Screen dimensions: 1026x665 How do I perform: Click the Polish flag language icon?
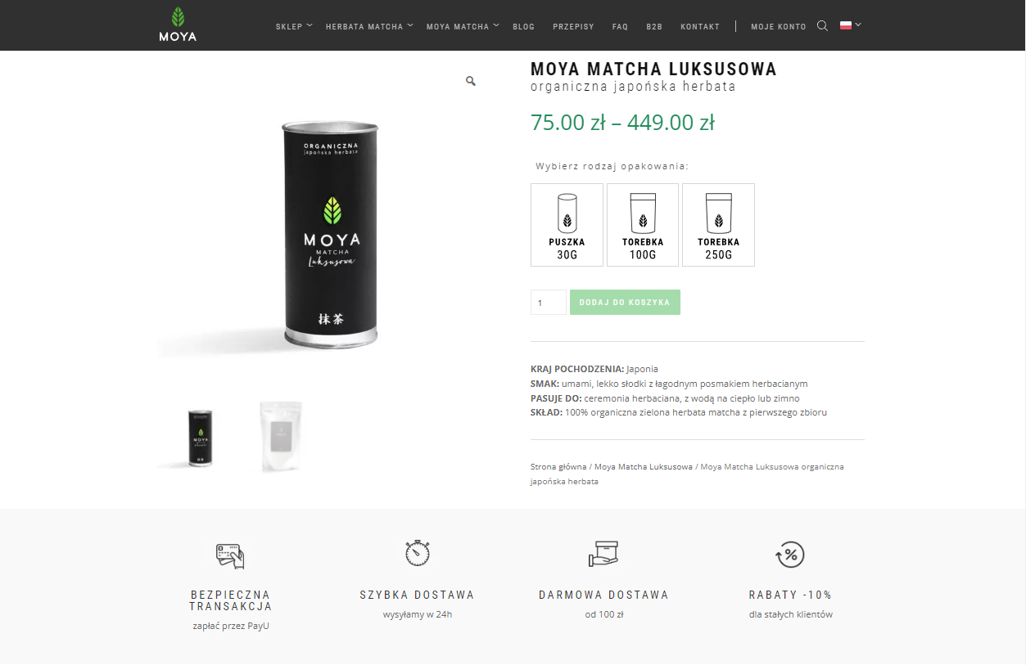pos(846,25)
